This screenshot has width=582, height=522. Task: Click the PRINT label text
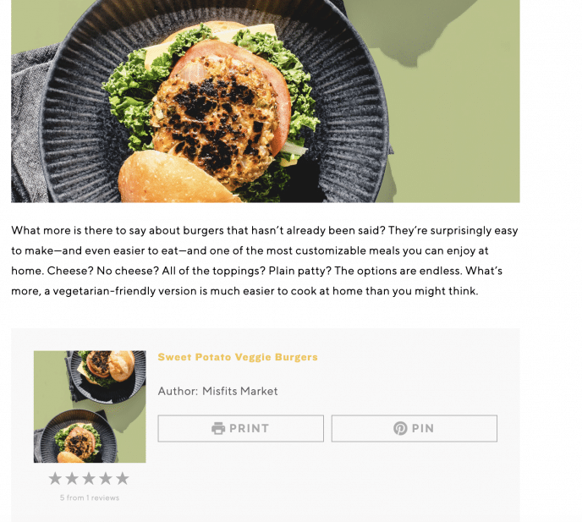(x=249, y=428)
